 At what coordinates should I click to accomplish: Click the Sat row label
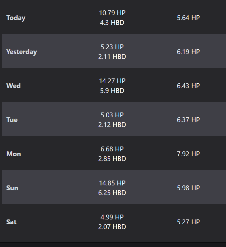coord(11,222)
